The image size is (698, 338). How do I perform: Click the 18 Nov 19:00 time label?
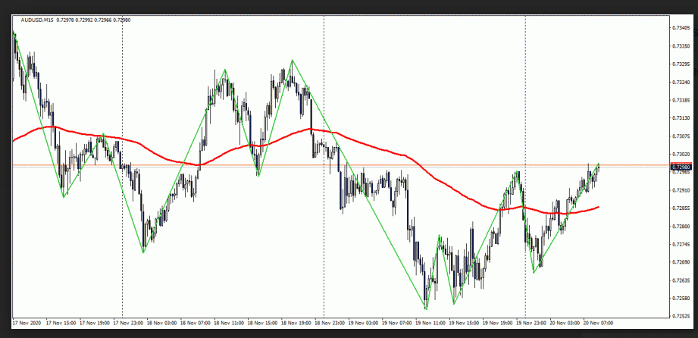click(296, 322)
